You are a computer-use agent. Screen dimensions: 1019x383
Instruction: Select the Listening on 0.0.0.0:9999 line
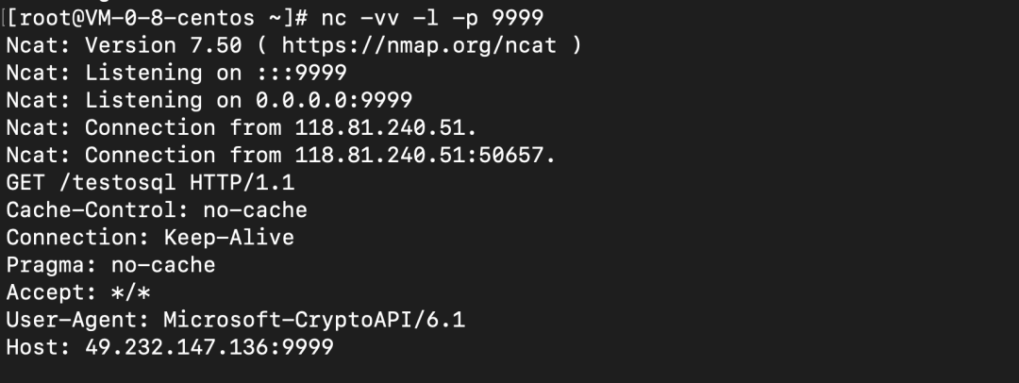click(x=209, y=100)
